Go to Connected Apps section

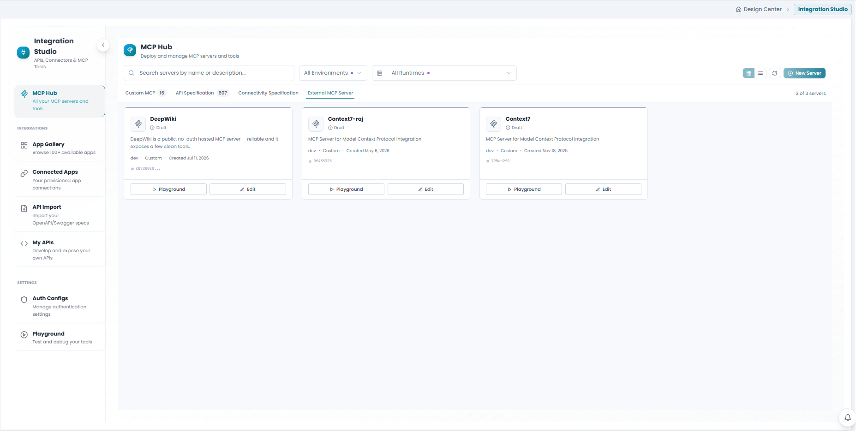pyautogui.click(x=60, y=180)
